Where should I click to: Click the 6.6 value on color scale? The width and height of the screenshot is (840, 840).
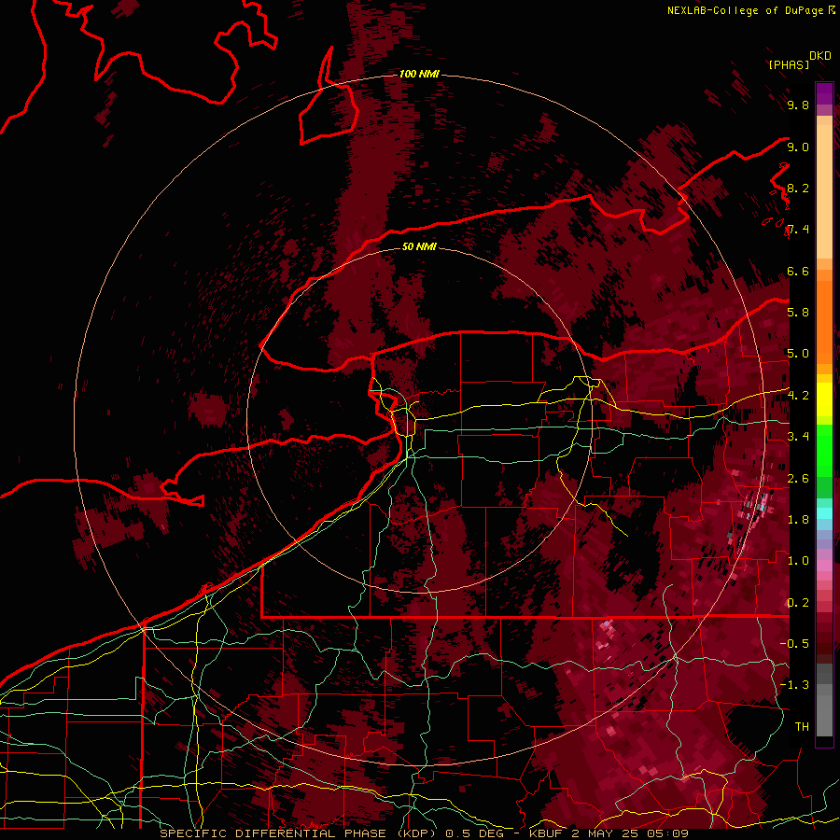(x=798, y=272)
